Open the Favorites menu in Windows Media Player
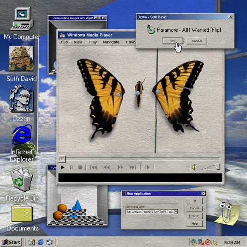The height and width of the screenshot is (247, 247). [x=131, y=42]
